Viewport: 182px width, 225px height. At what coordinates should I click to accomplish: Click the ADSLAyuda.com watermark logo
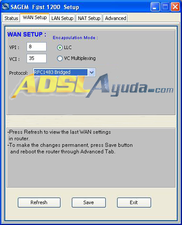click(91, 86)
